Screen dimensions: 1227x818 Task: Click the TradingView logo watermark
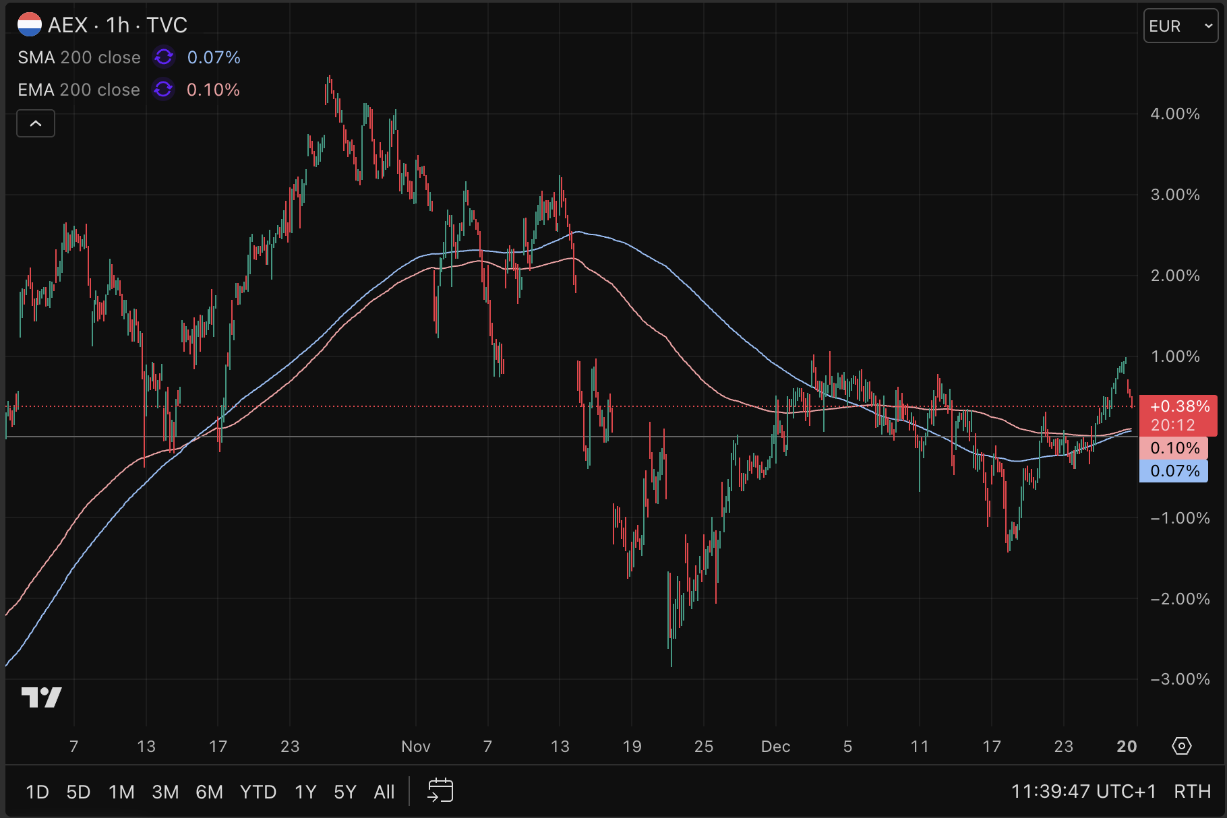tap(42, 697)
